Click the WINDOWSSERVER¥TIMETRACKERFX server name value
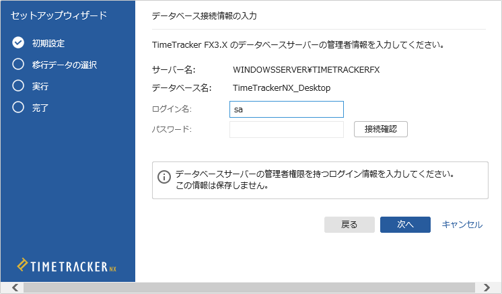Viewport: 502px width, 294px height. tap(306, 70)
